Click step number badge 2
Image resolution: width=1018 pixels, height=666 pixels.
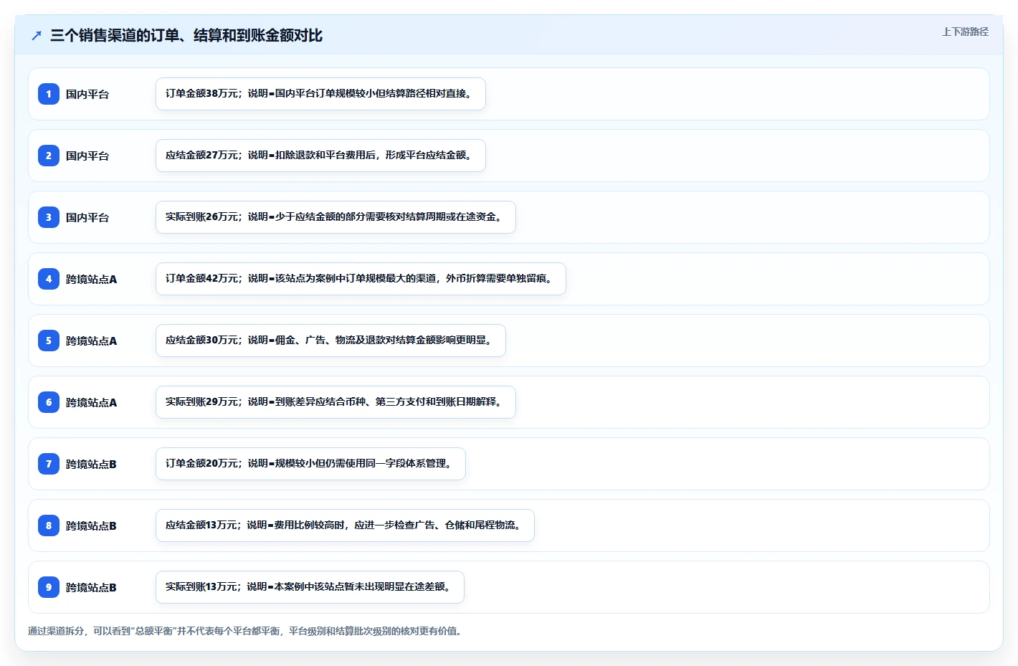coord(49,156)
